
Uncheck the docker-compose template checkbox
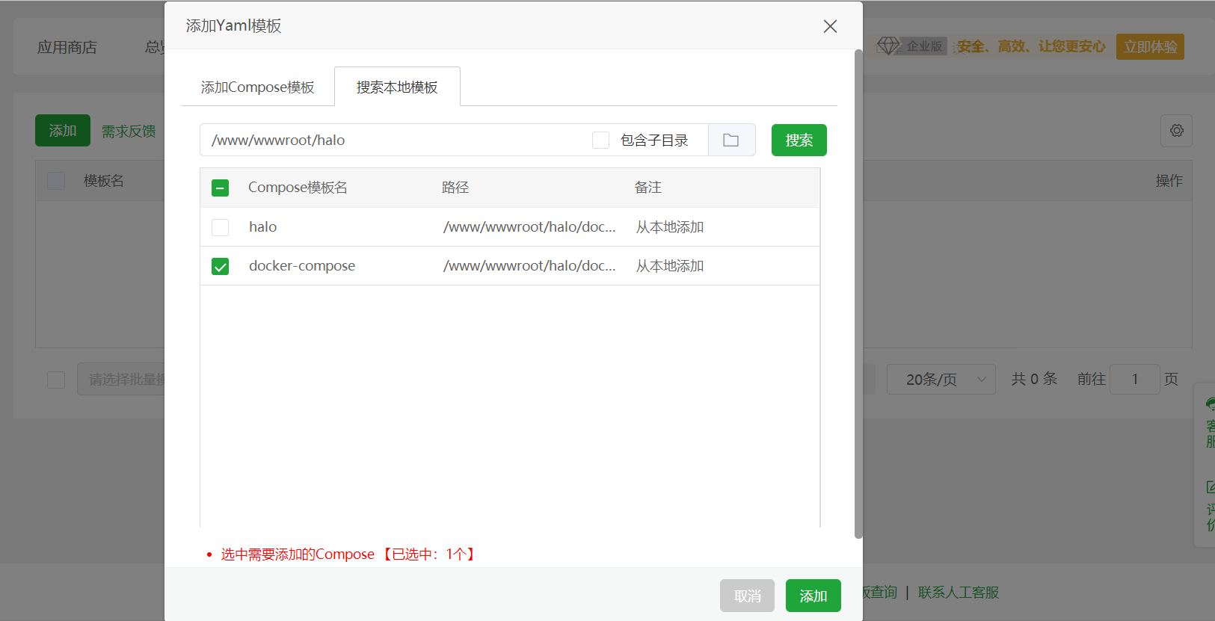(x=221, y=267)
